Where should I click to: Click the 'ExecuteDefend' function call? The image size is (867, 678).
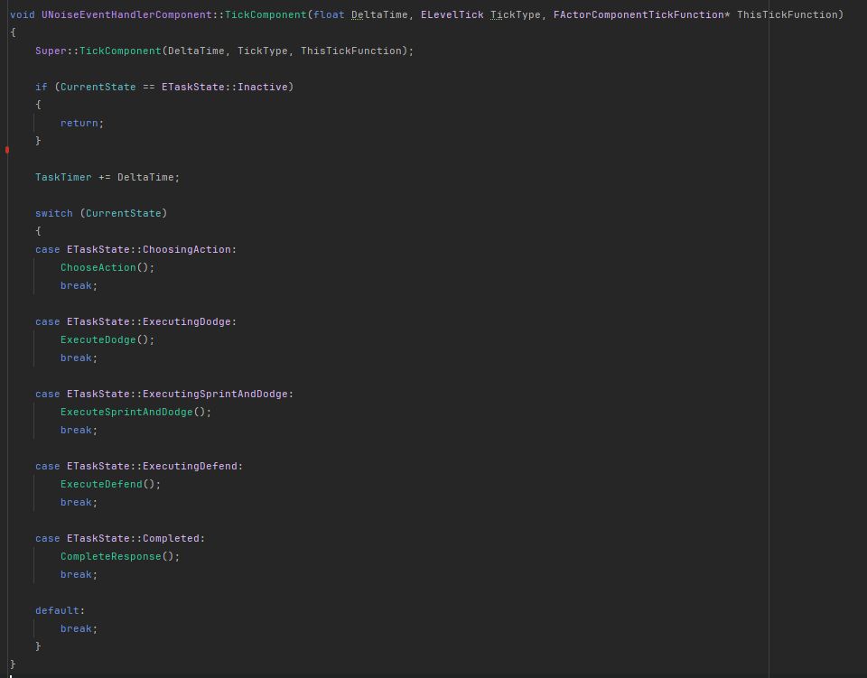point(101,485)
